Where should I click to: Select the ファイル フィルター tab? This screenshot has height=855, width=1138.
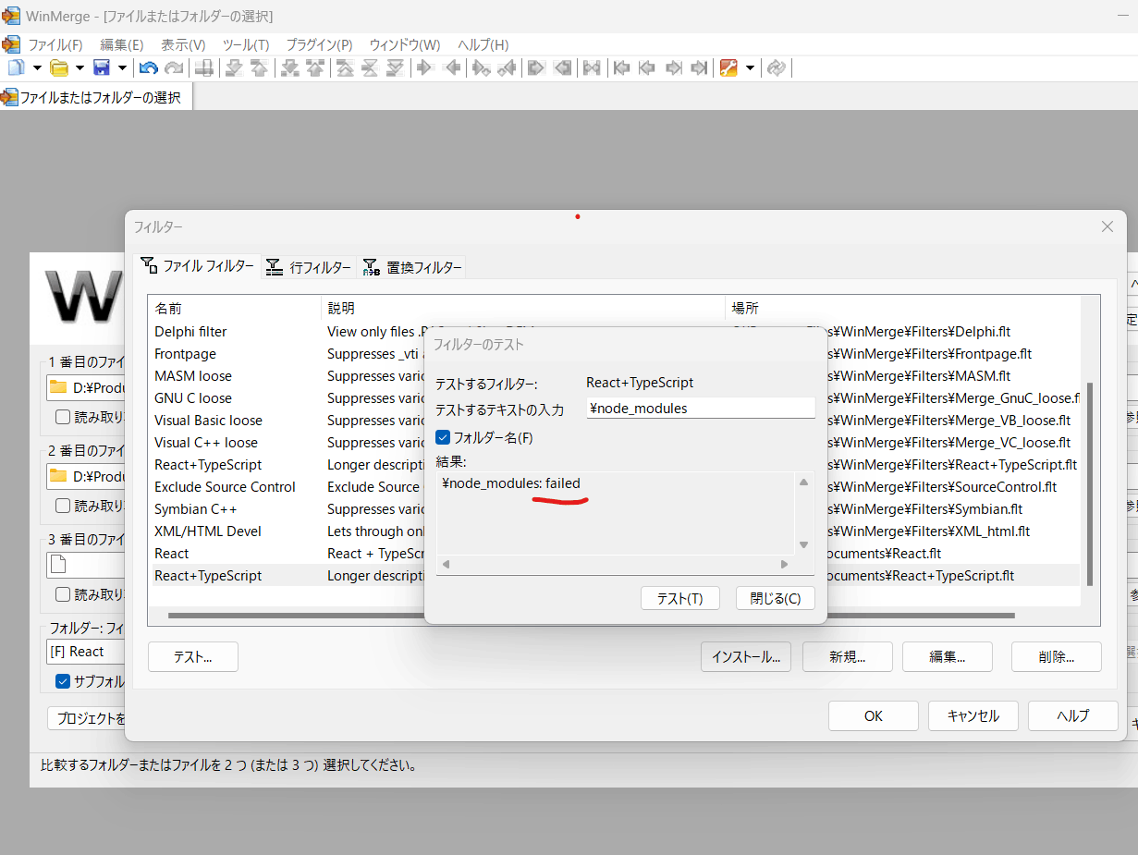(x=197, y=265)
